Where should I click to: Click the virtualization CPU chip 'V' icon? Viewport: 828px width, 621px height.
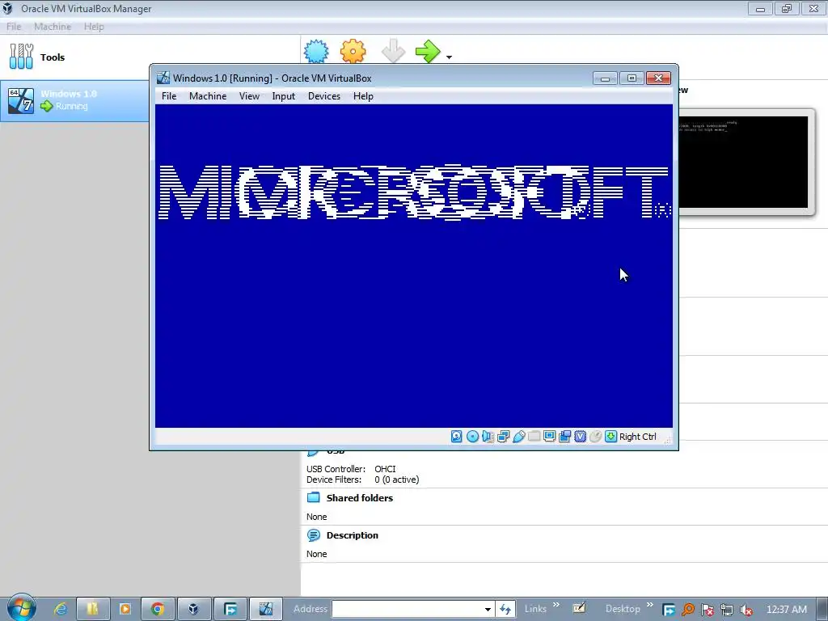pos(580,436)
